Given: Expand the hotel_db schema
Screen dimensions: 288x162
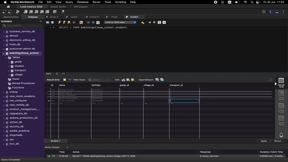Looking at the screenshot, I should pos(4,45).
